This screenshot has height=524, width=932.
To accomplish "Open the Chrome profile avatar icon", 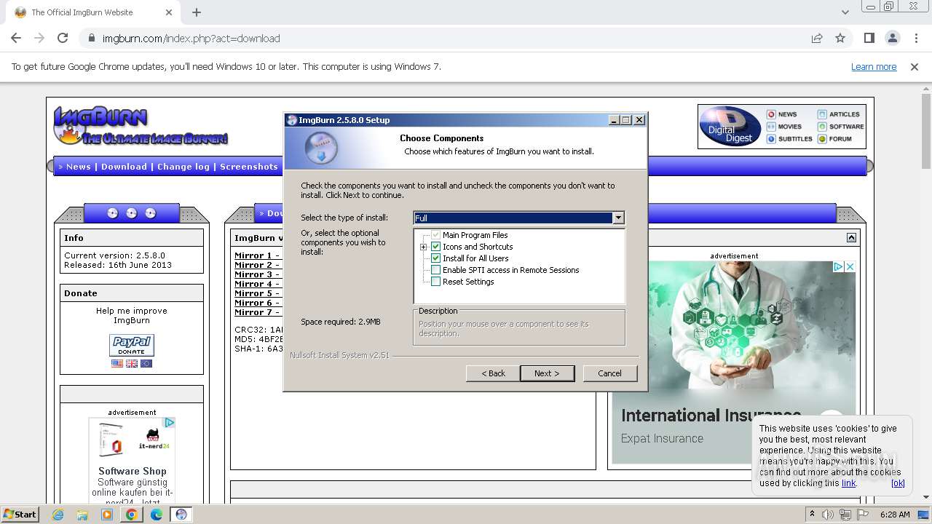I will coord(892,38).
